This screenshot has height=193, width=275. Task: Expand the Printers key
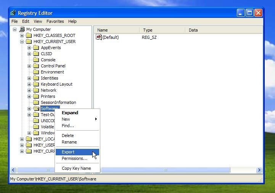coord(29,96)
